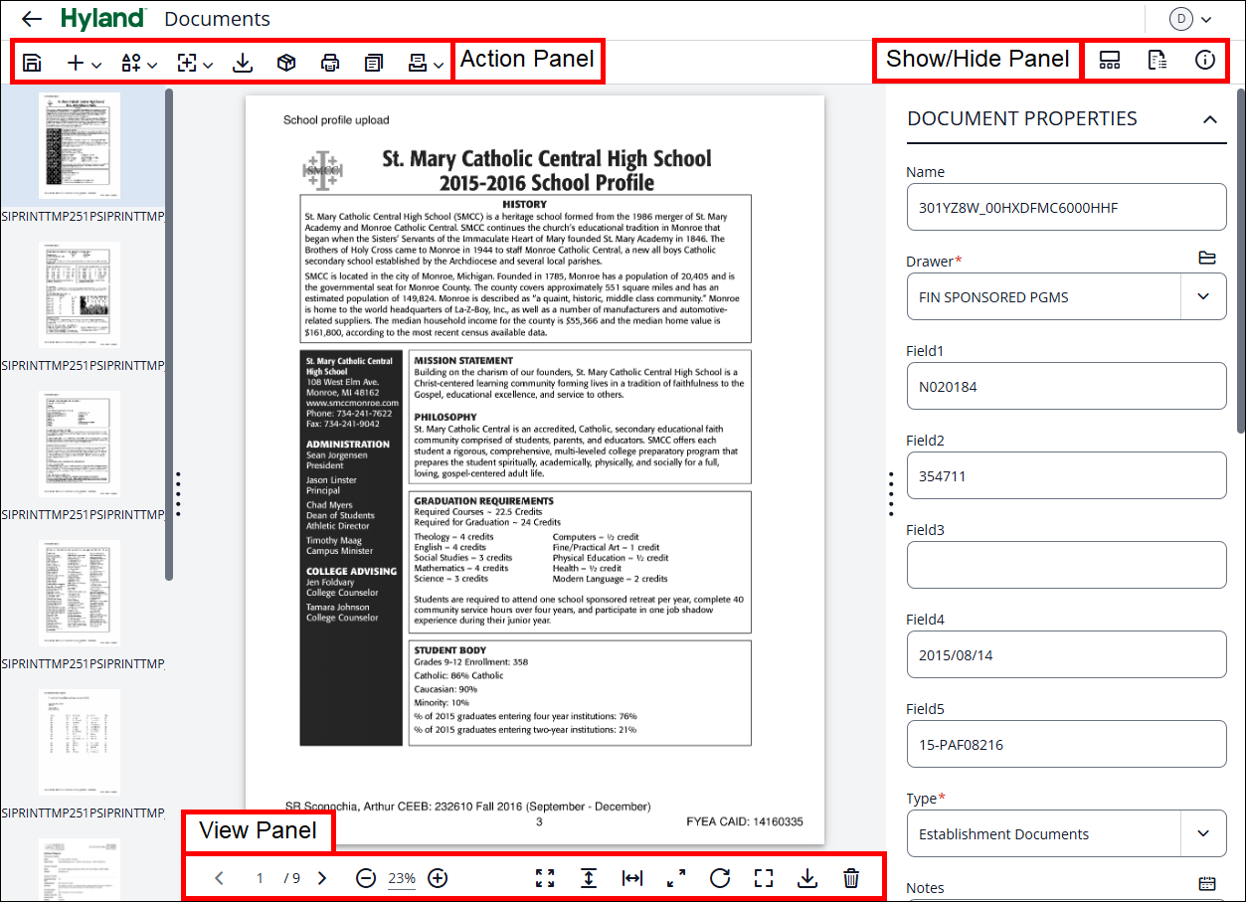Click the dotted handle beside the thumbnail panel
The image size is (1246, 902).
(x=178, y=493)
